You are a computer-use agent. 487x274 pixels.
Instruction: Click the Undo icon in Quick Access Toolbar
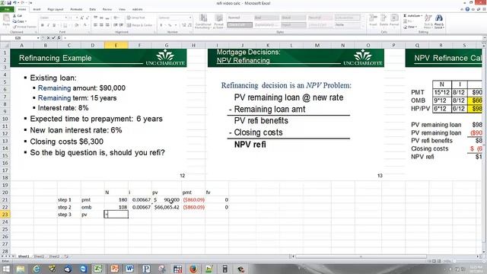tap(14, 3)
